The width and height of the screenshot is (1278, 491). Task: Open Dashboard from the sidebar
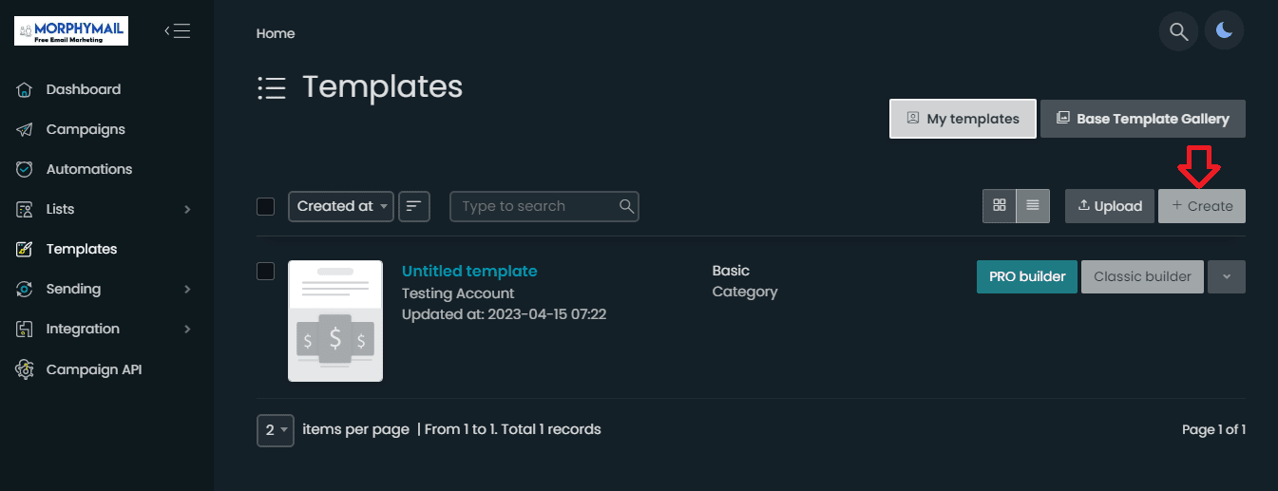(x=84, y=89)
